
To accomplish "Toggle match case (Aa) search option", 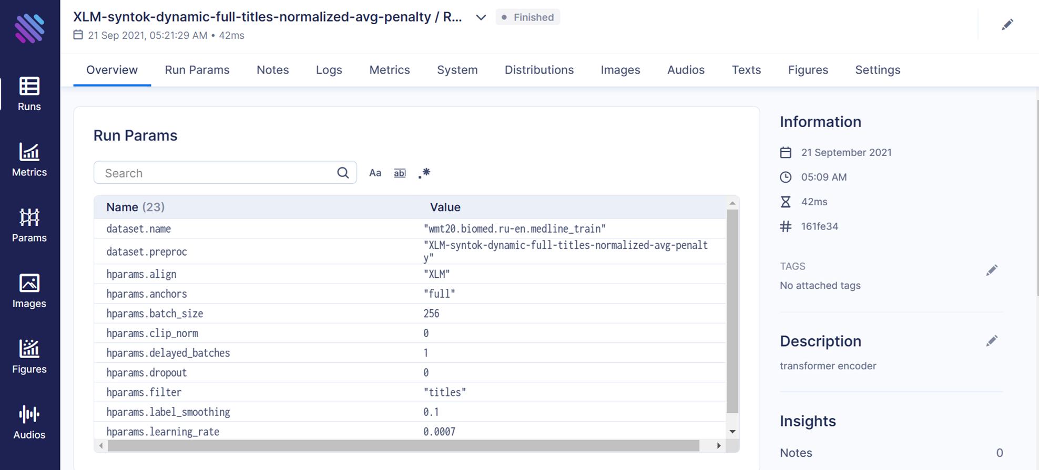I will tap(375, 173).
